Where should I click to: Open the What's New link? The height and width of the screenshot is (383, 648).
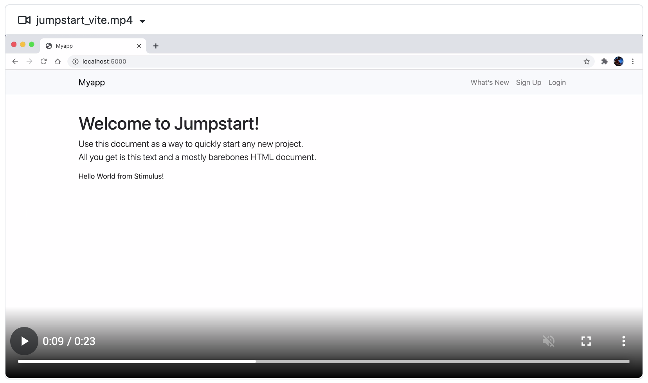(490, 83)
